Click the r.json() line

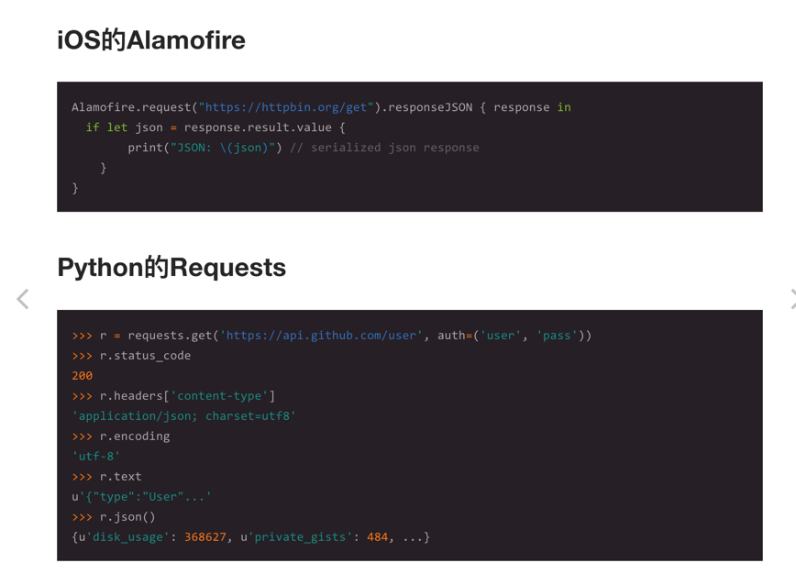pyautogui.click(x=114, y=517)
